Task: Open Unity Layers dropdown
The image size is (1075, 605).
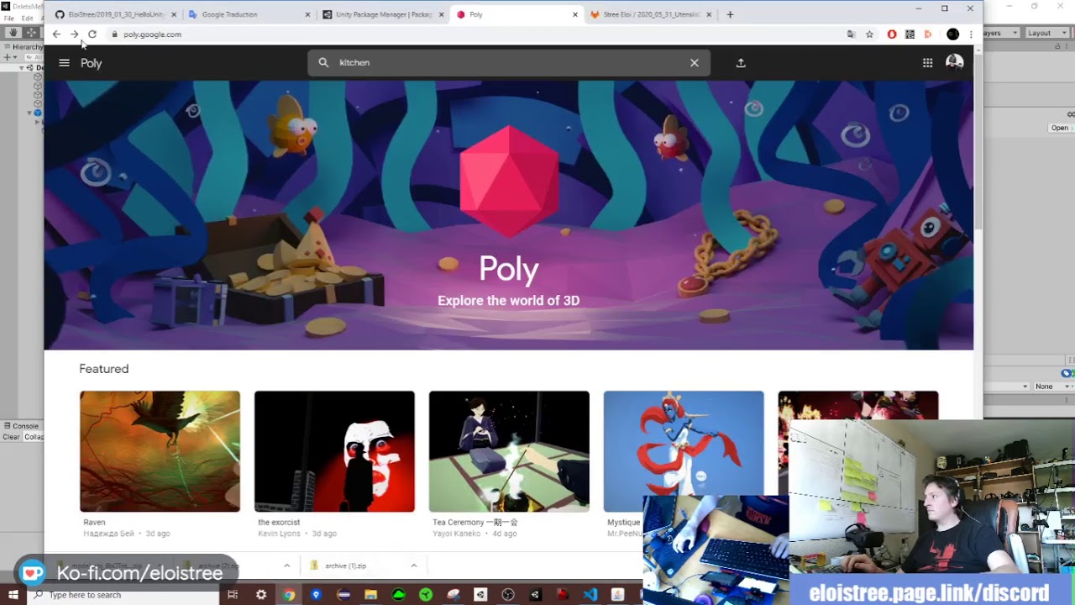Action: click(x=1000, y=33)
